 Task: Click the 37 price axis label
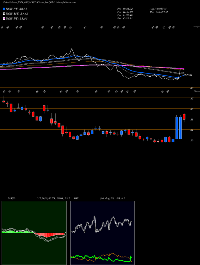click(x=192, y=99)
